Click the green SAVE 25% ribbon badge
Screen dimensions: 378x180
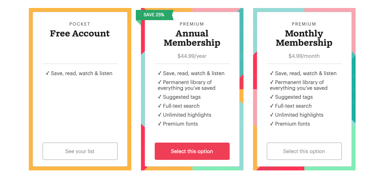point(154,15)
